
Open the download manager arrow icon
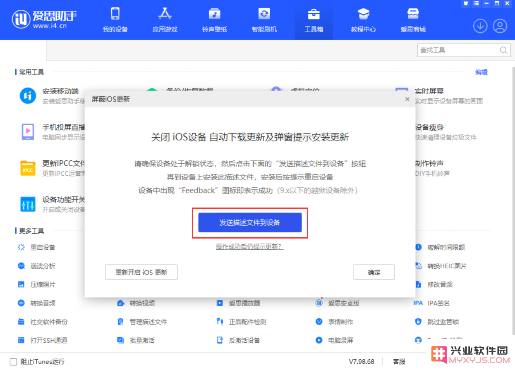click(x=480, y=26)
